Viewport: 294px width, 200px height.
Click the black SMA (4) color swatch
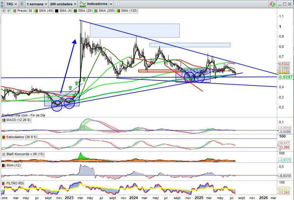click(57, 11)
